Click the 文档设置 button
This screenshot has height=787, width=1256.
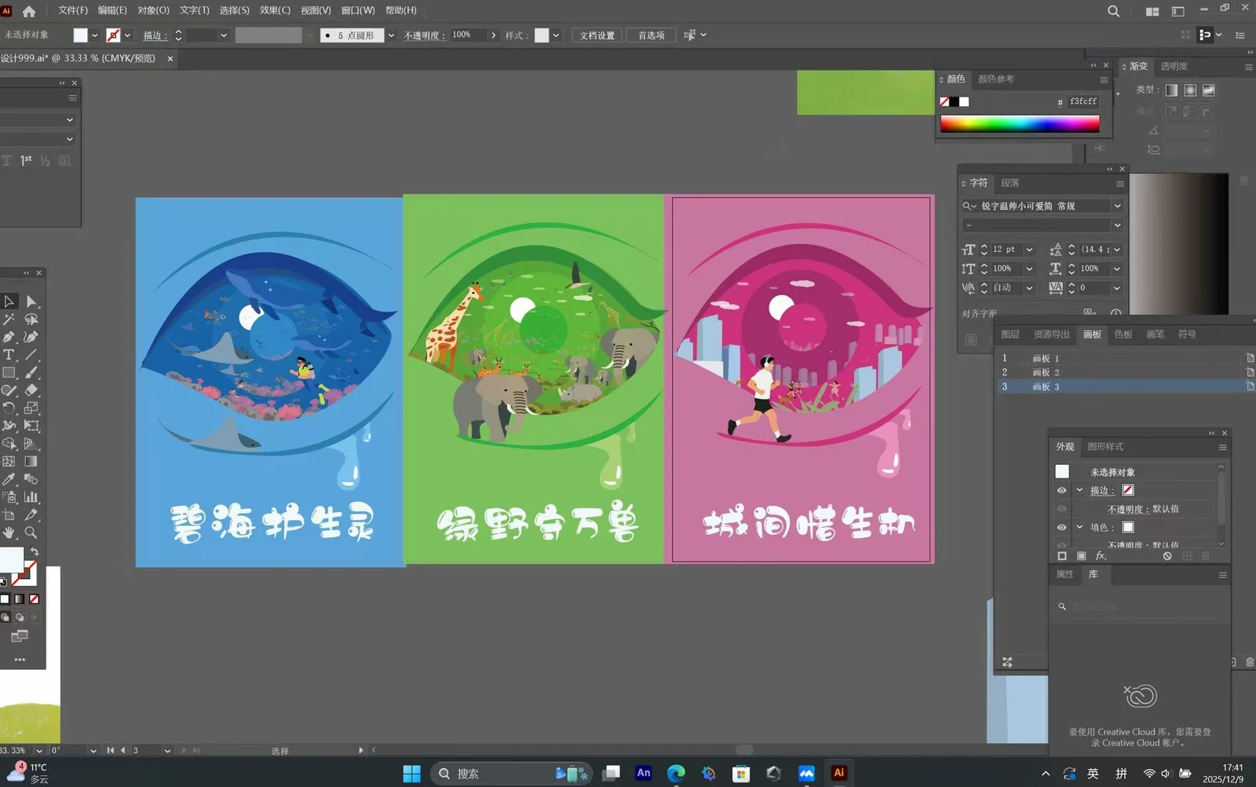pyautogui.click(x=597, y=35)
